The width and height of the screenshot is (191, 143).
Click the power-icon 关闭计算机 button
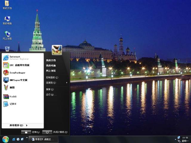click(x=47, y=132)
